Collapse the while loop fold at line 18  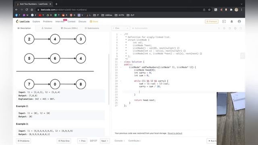(121, 81)
